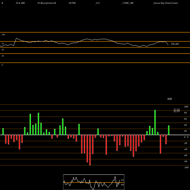Viewport: 190px width, 190px height.
Task: Click the RSI line endpoint beside 58.43
Action: point(168,45)
